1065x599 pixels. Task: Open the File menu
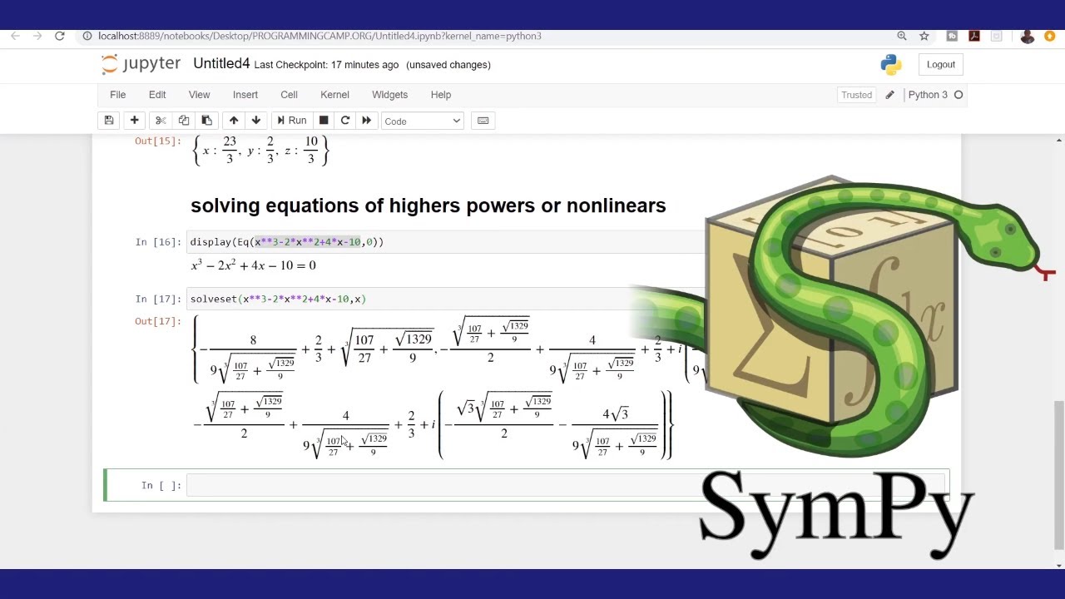coord(118,95)
